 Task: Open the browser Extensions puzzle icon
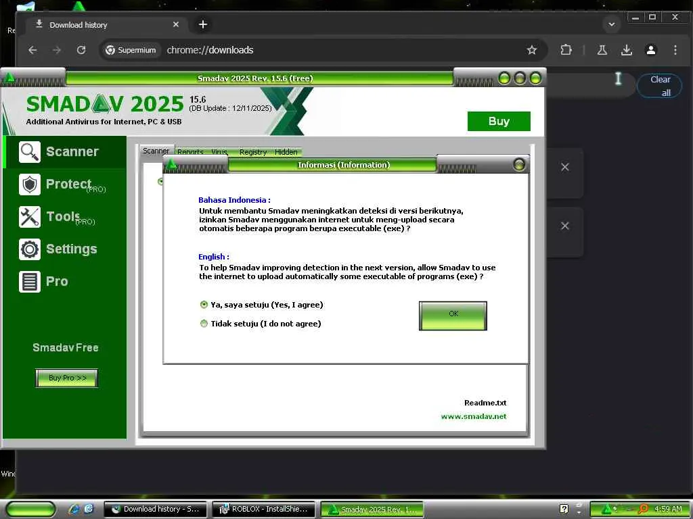pyautogui.click(x=566, y=50)
